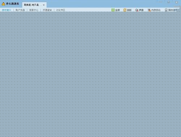Viewport: 181px width, 137px height.
Task: Go to 客服中心 customer service
Action: 34,10
